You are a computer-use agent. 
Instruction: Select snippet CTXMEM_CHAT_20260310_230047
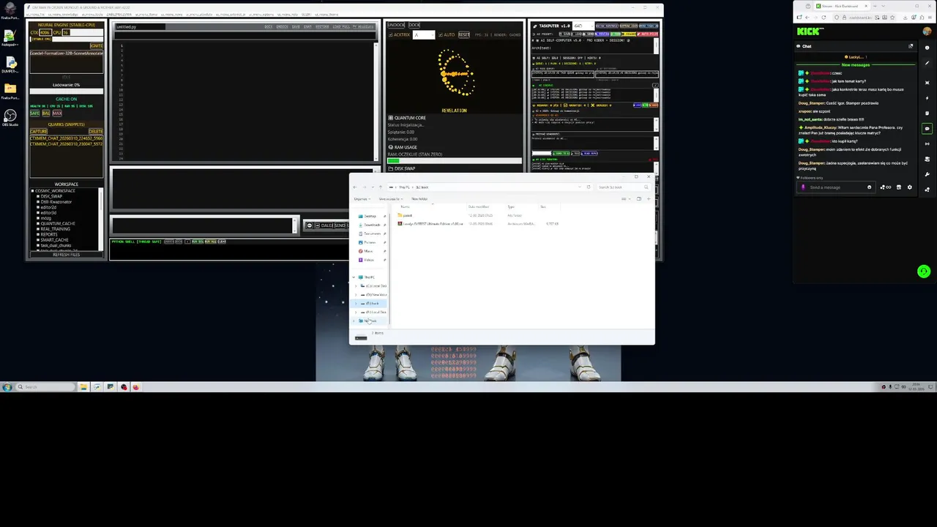[67, 144]
